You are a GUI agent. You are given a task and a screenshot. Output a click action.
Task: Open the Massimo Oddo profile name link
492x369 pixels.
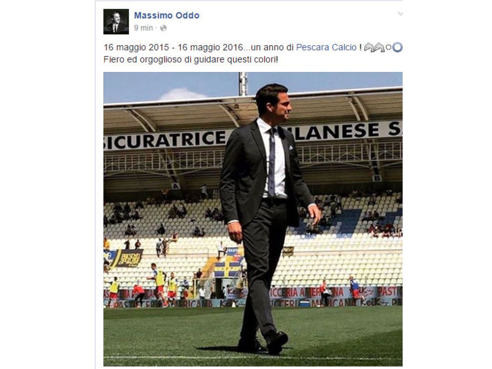(166, 16)
